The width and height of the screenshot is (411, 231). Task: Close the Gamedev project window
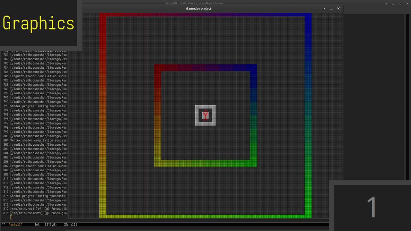(x=338, y=9)
